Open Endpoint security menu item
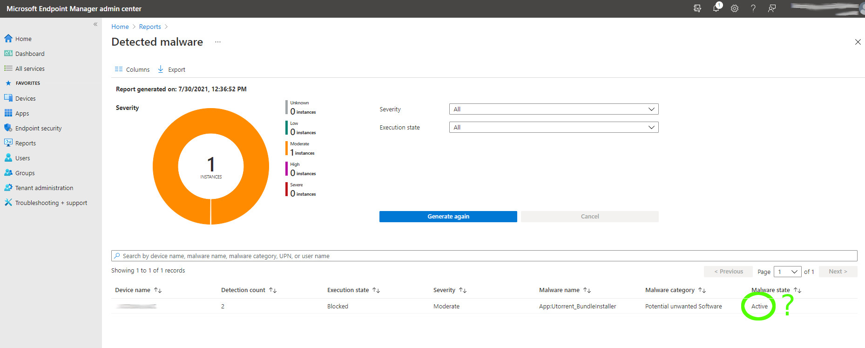The width and height of the screenshot is (865, 348). [x=38, y=128]
